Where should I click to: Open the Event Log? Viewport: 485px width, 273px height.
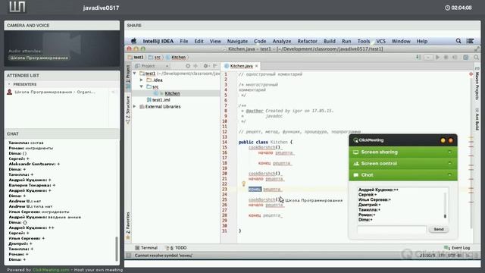click(457, 248)
